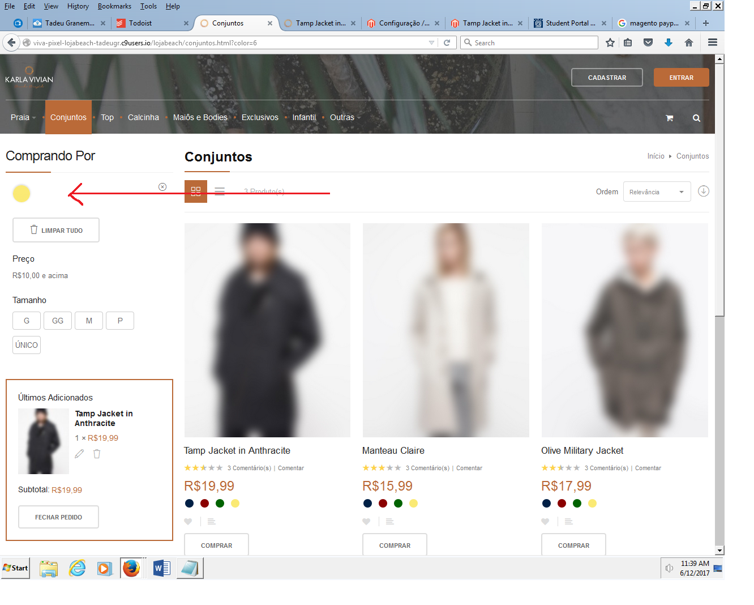The height and width of the screenshot is (605, 754).
Task: Reload the page with refresh icon
Action: 447,42
